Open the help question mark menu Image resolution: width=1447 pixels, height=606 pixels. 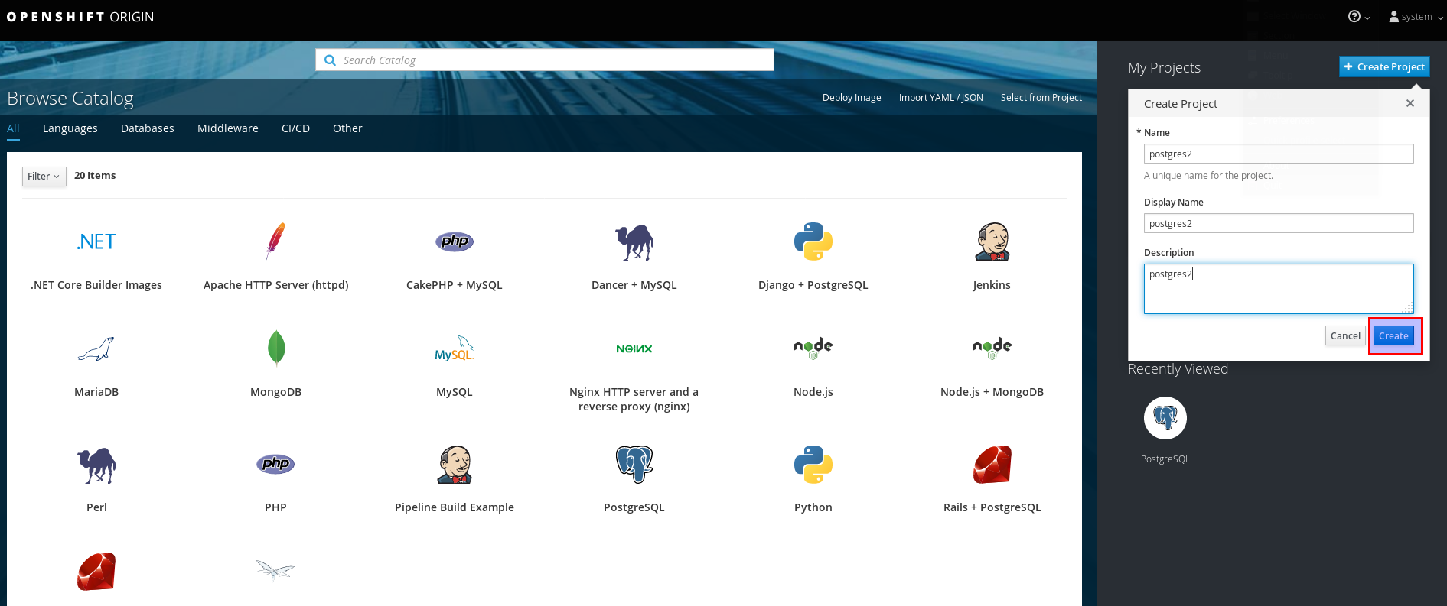click(x=1359, y=17)
